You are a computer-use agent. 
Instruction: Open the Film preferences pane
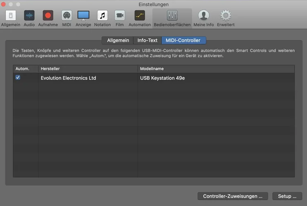click(x=120, y=19)
